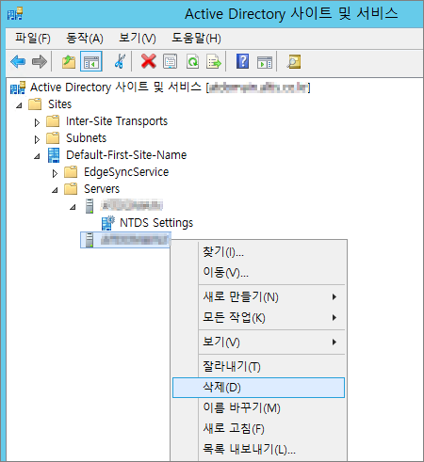
Task: Select Default-First-Site-Name site icon
Action: pos(54,155)
